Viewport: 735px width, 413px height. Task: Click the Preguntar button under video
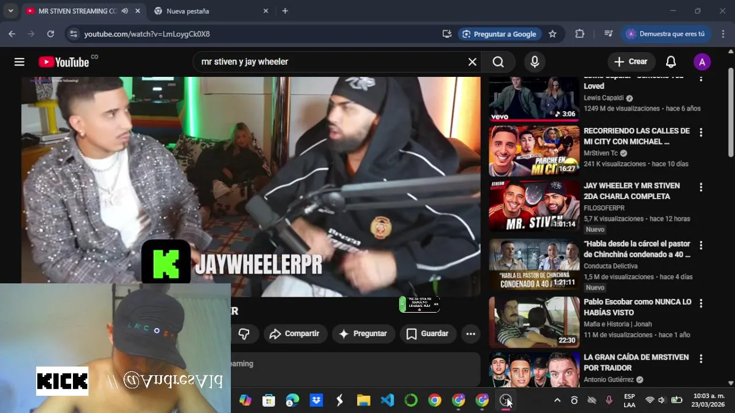tap(363, 334)
